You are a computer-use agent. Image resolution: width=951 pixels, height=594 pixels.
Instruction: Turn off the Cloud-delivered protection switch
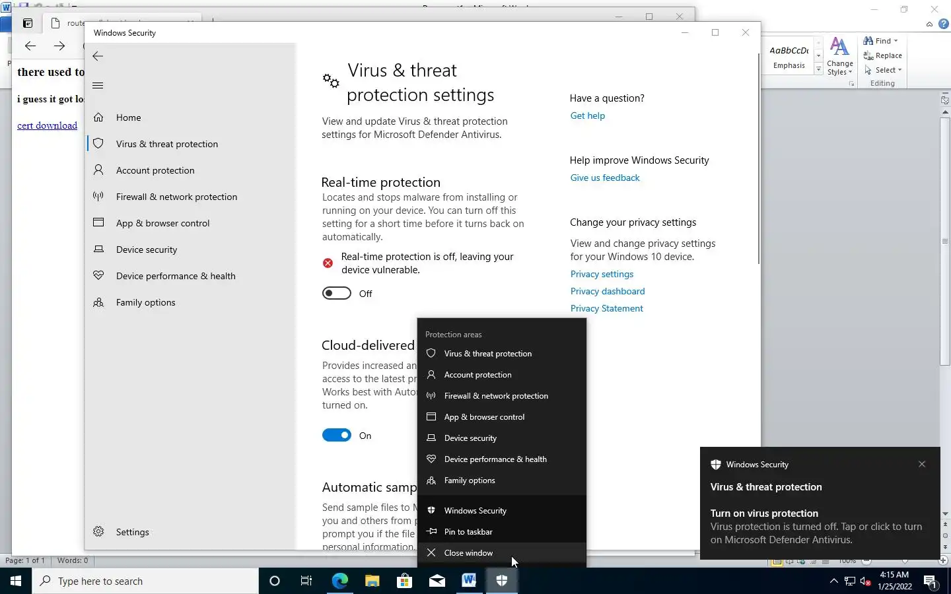coord(337,435)
